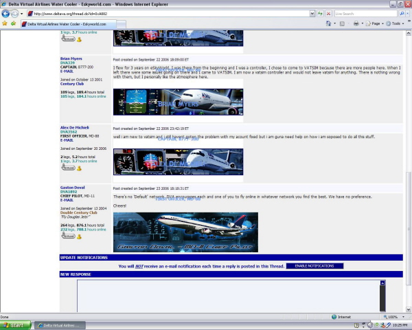
Task: Click the Double Century Club link
Action: click(78, 212)
